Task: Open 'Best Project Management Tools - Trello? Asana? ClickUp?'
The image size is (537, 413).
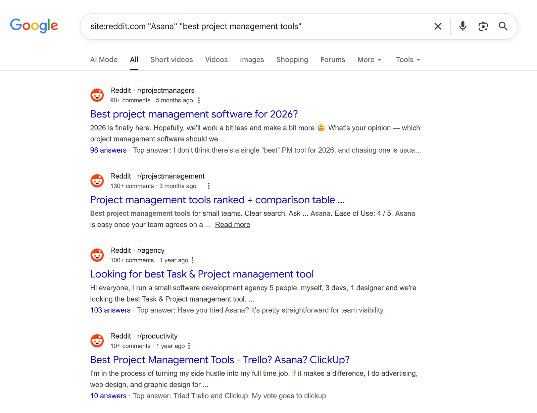Action: tap(220, 360)
